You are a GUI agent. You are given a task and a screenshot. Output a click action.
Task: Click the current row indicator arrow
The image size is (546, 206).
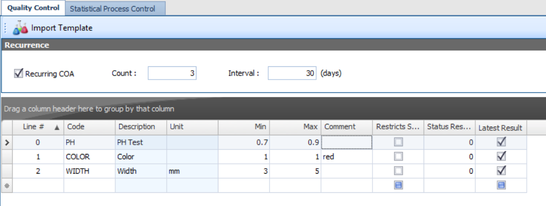click(x=7, y=142)
